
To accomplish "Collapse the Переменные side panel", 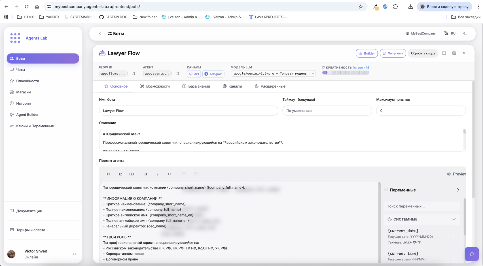I will click(x=458, y=190).
